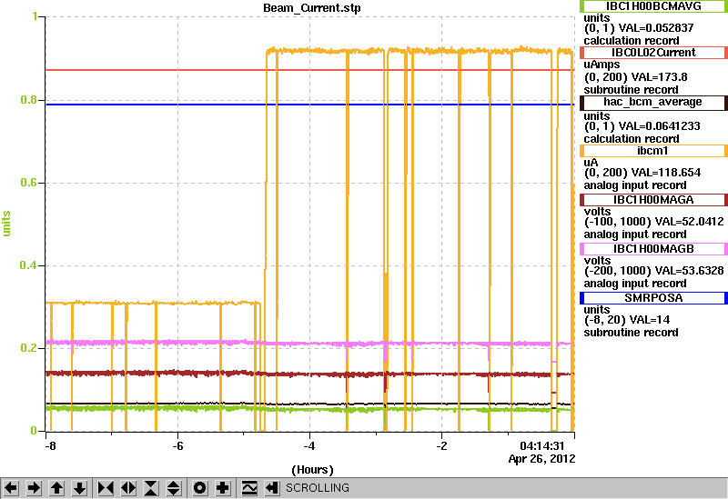728x499 pixels.
Task: Click the arrow-to-bar auto-scroll icon
Action: [272, 488]
